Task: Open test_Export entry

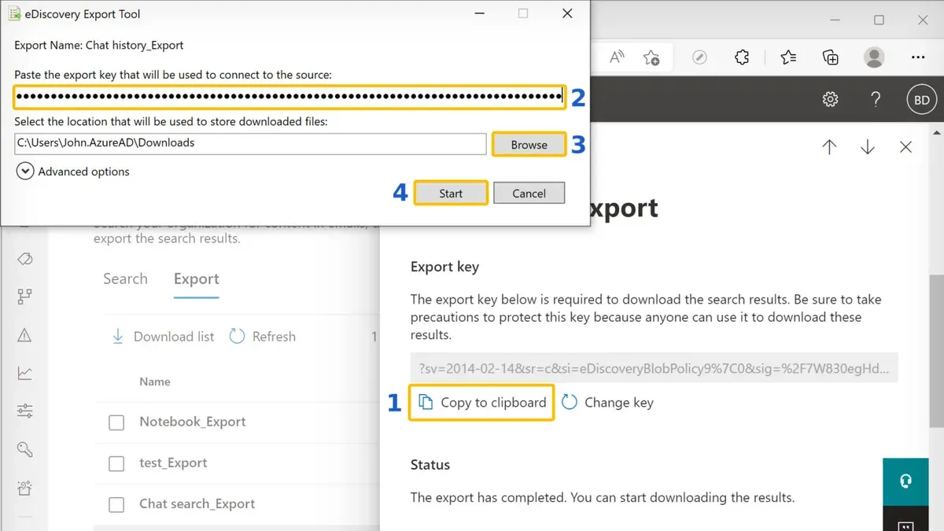Action: point(173,463)
